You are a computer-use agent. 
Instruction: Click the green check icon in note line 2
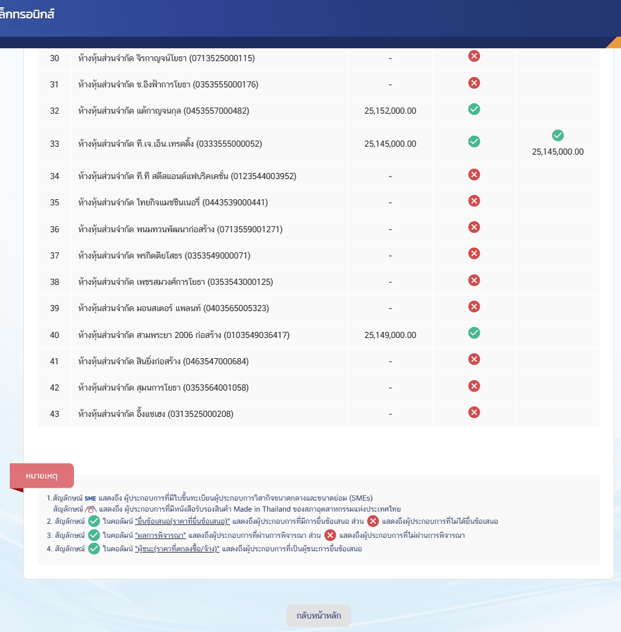tap(94, 521)
